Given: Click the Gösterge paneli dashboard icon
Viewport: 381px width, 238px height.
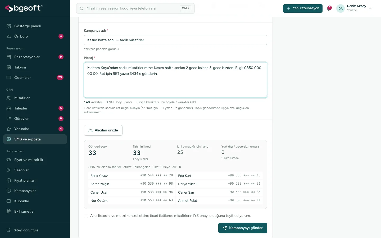Looking at the screenshot, I should (9, 26).
